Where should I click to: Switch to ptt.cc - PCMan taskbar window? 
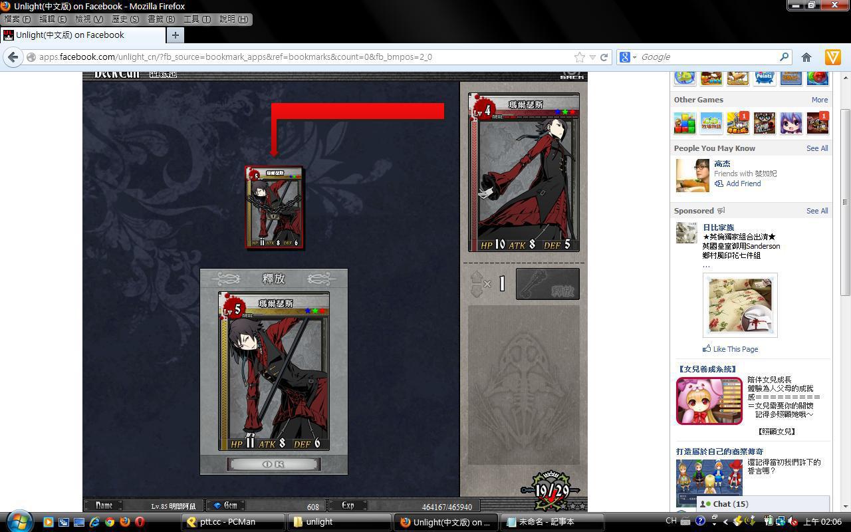(x=233, y=522)
